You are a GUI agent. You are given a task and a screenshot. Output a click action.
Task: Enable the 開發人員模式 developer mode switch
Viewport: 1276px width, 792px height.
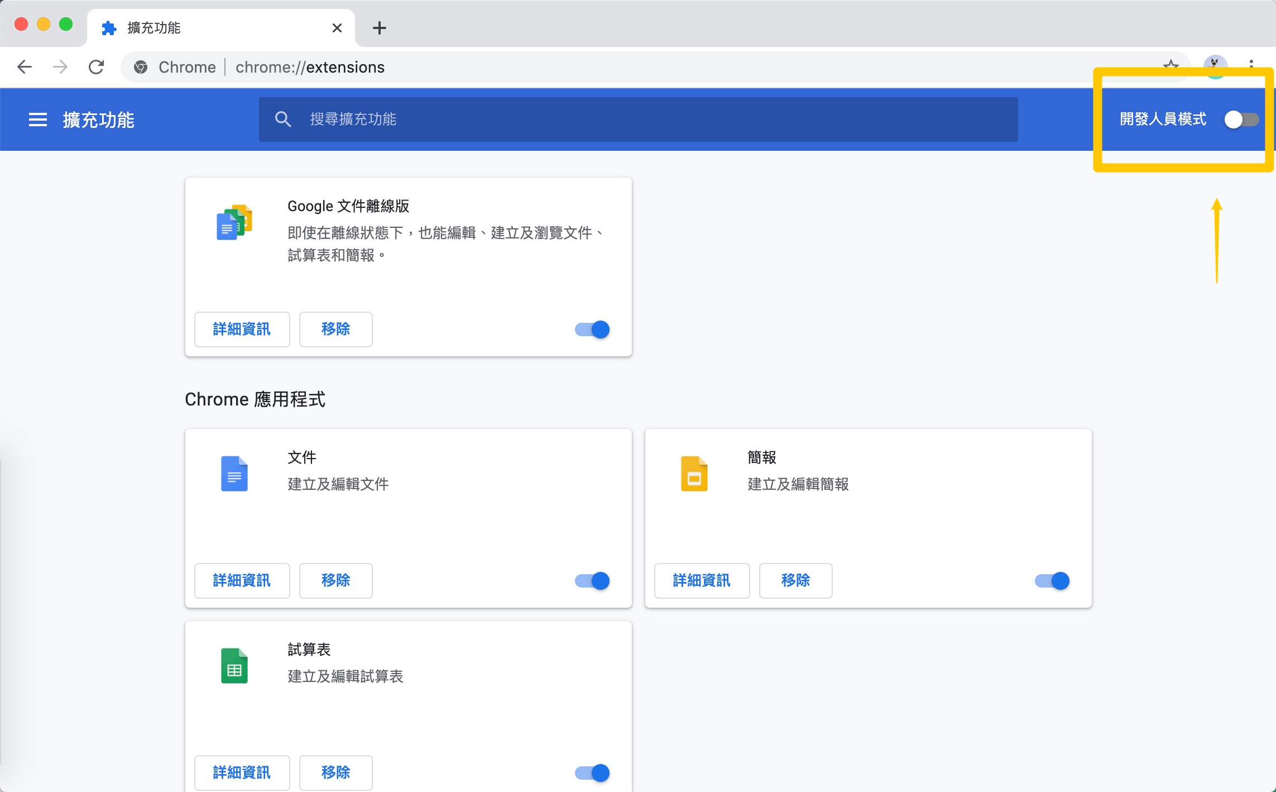point(1241,120)
